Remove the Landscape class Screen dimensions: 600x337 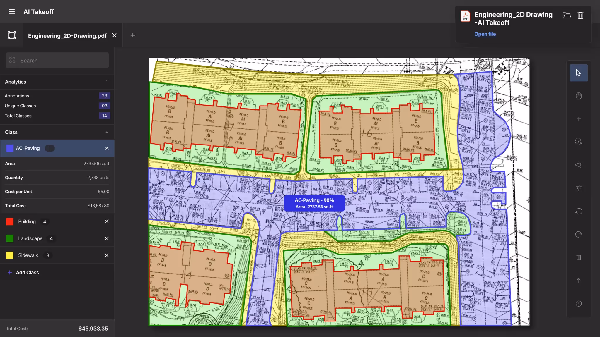pyautogui.click(x=107, y=238)
